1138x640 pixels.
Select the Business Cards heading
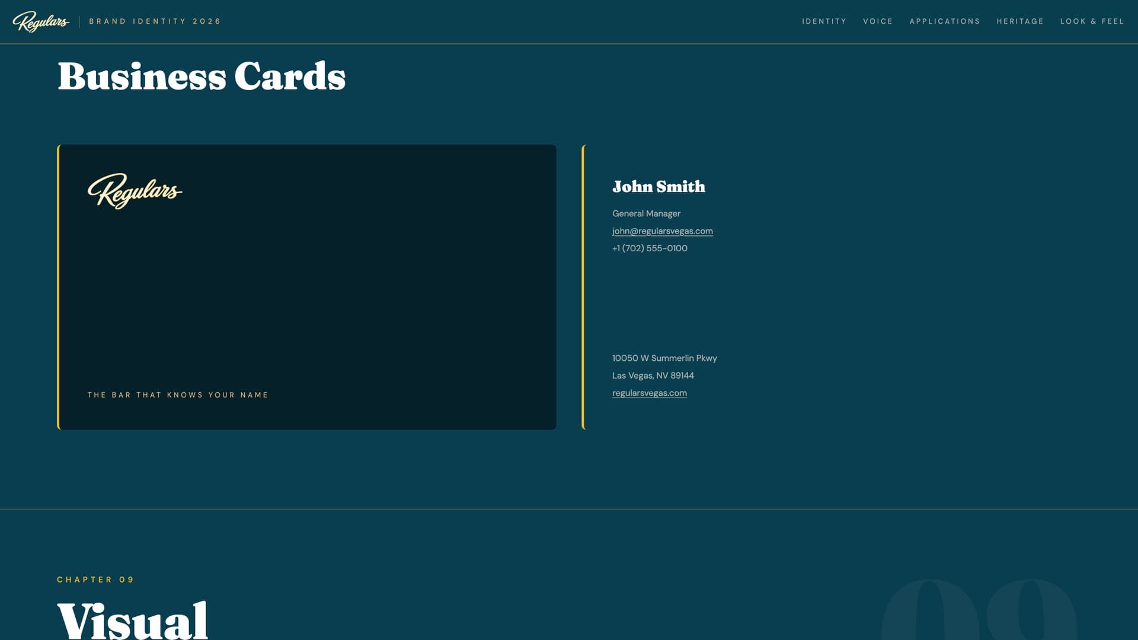pyautogui.click(x=202, y=76)
